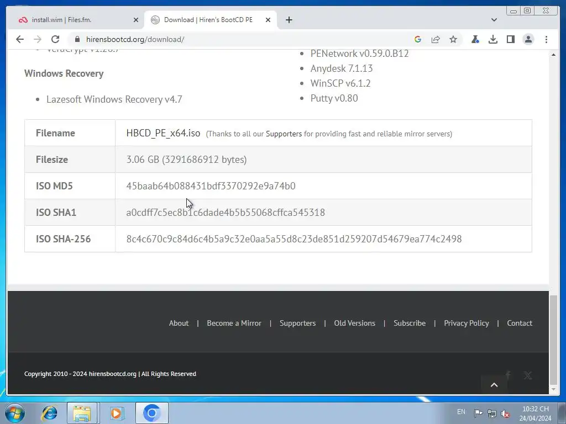This screenshot has width=566, height=424.
Task: Open the Privacy Policy footer link
Action: point(467,323)
